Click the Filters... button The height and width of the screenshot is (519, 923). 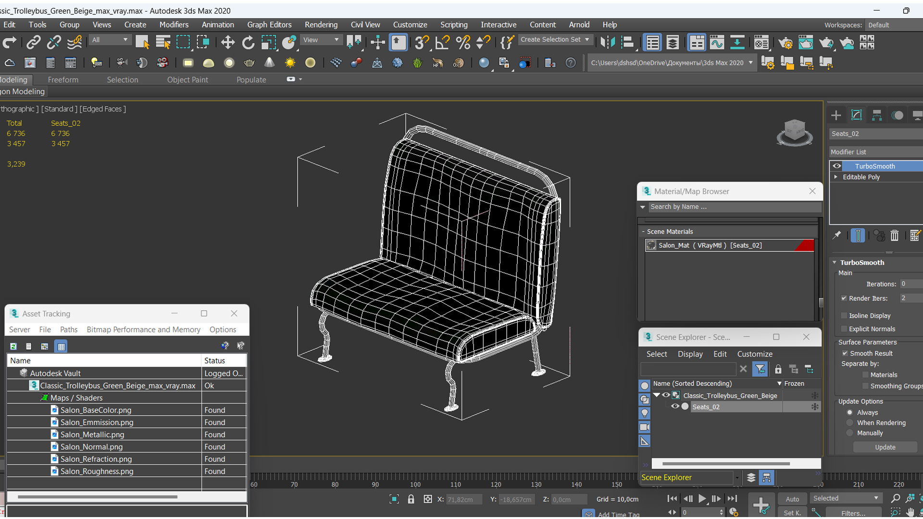(854, 513)
